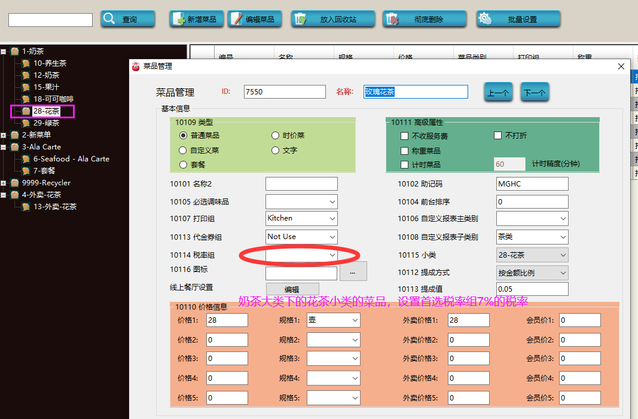Click the 价格1 field showing 28
The image size is (638, 419).
click(x=227, y=320)
